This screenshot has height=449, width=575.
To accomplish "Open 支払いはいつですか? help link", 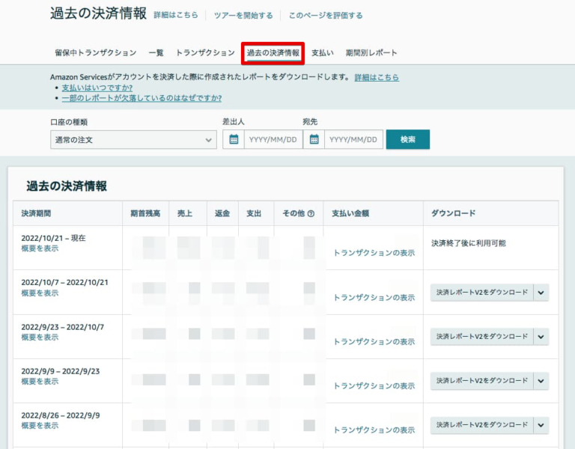I will (97, 88).
